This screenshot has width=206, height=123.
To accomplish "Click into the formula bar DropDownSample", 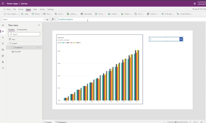I will (65, 19).
